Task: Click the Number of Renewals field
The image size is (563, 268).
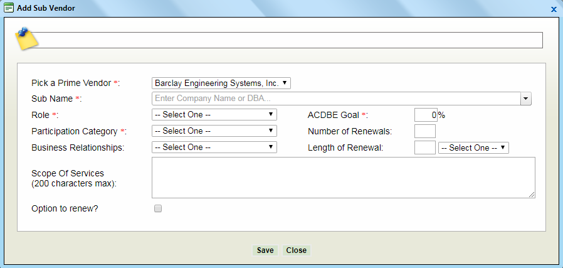Action: [x=425, y=131]
